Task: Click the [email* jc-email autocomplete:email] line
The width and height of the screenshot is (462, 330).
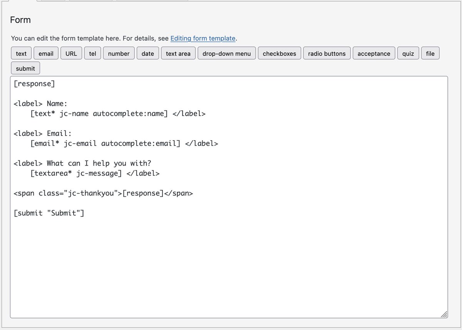Action: click(124, 143)
